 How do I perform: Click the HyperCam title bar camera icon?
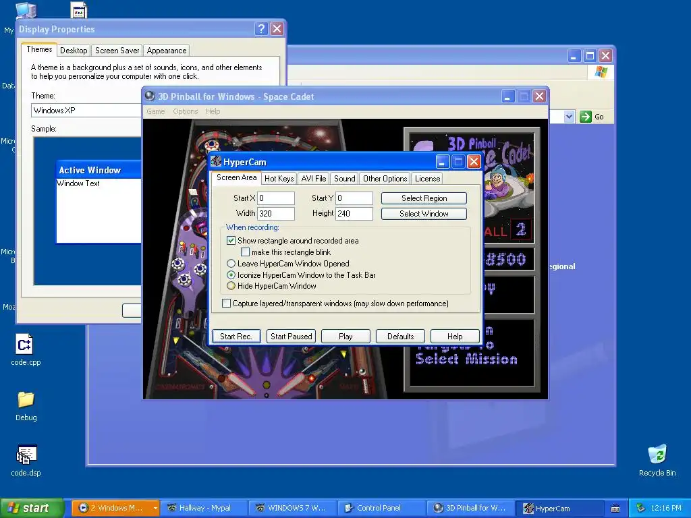[216, 162]
